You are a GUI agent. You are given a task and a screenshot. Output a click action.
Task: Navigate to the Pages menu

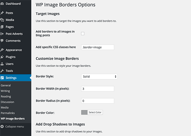click(x=10, y=27)
